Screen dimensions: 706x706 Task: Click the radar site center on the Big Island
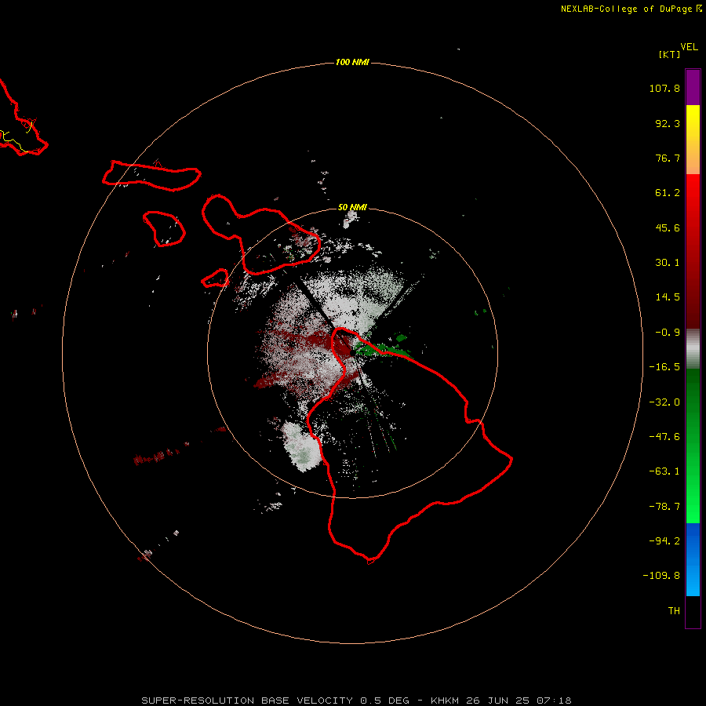click(352, 352)
